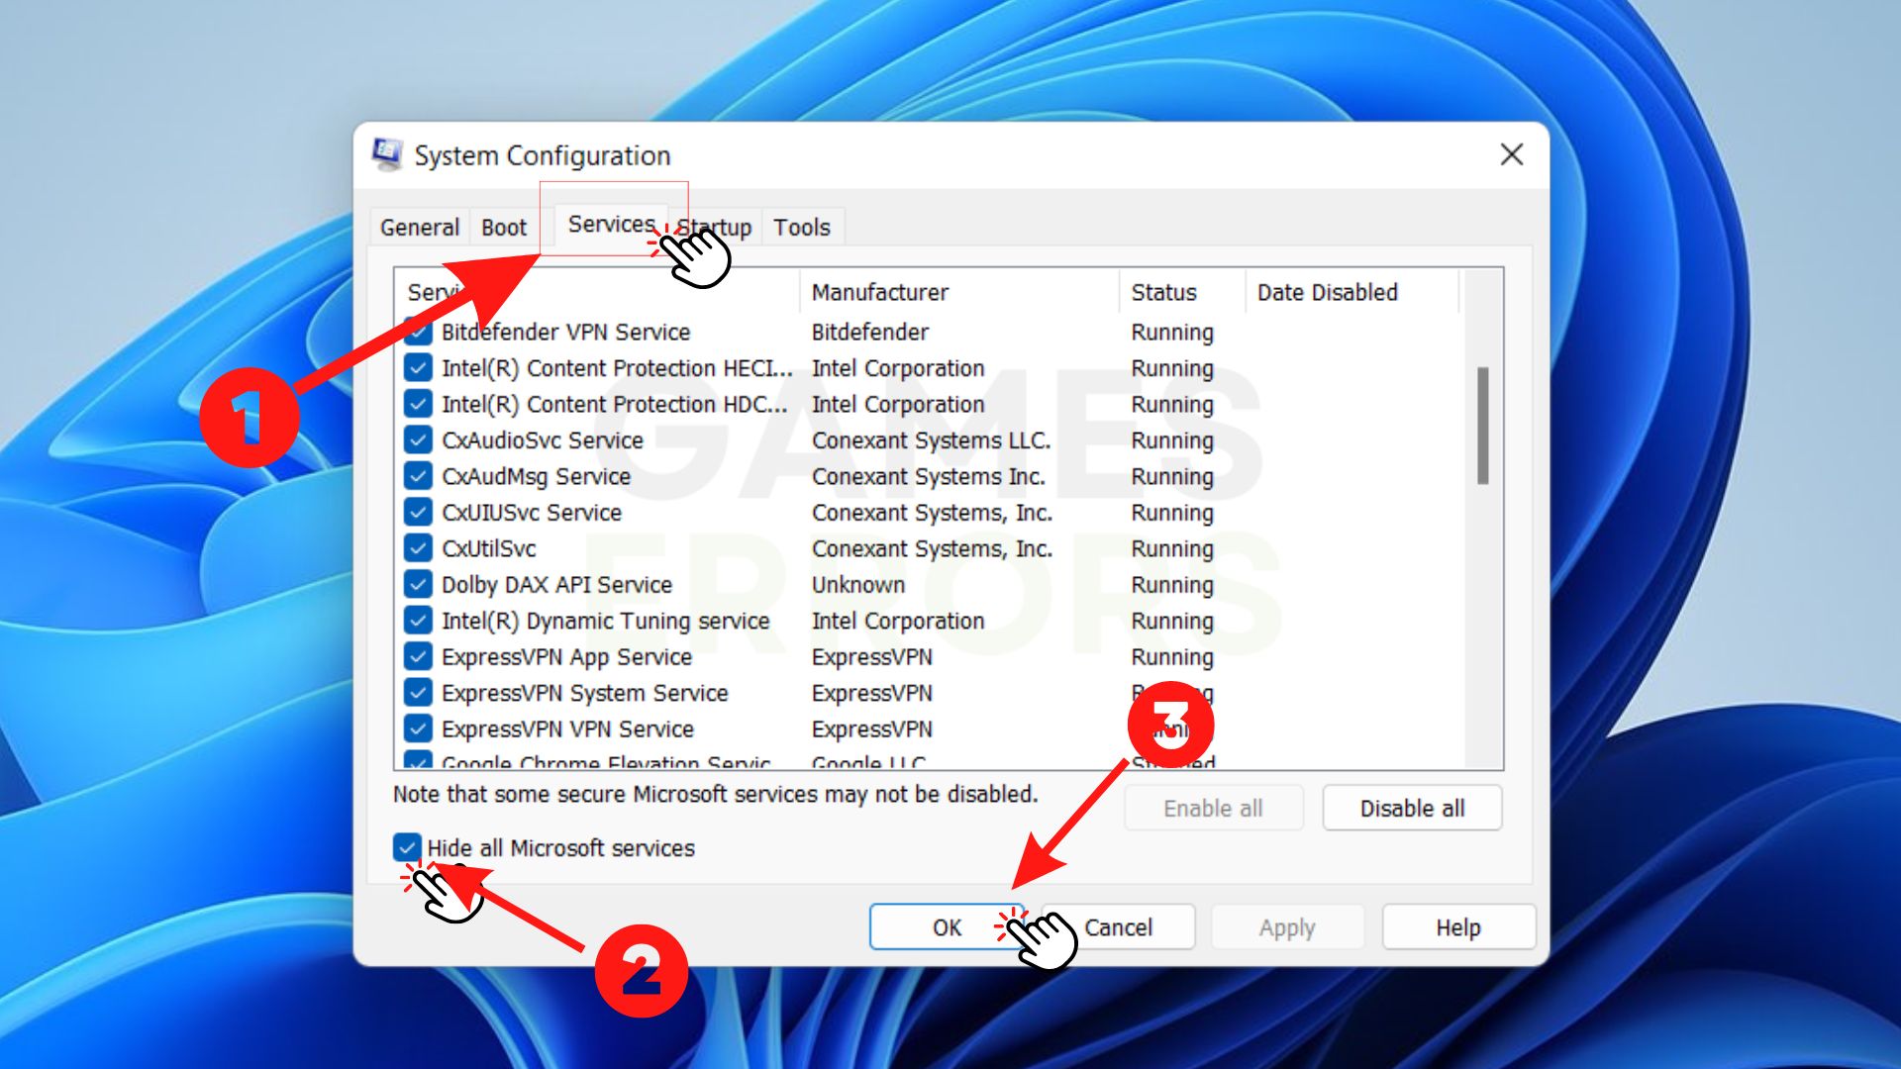
Task: Toggle CxAudioSvc Service checkbox
Action: 418,440
